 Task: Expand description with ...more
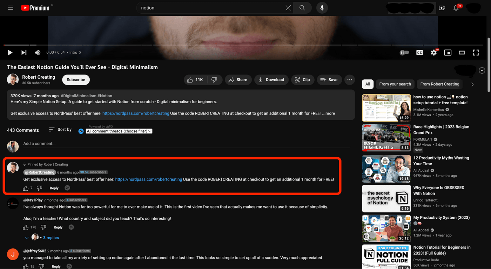tap(329, 113)
